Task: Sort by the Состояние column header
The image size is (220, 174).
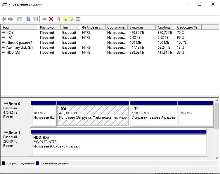Action: pyautogui.click(x=117, y=27)
